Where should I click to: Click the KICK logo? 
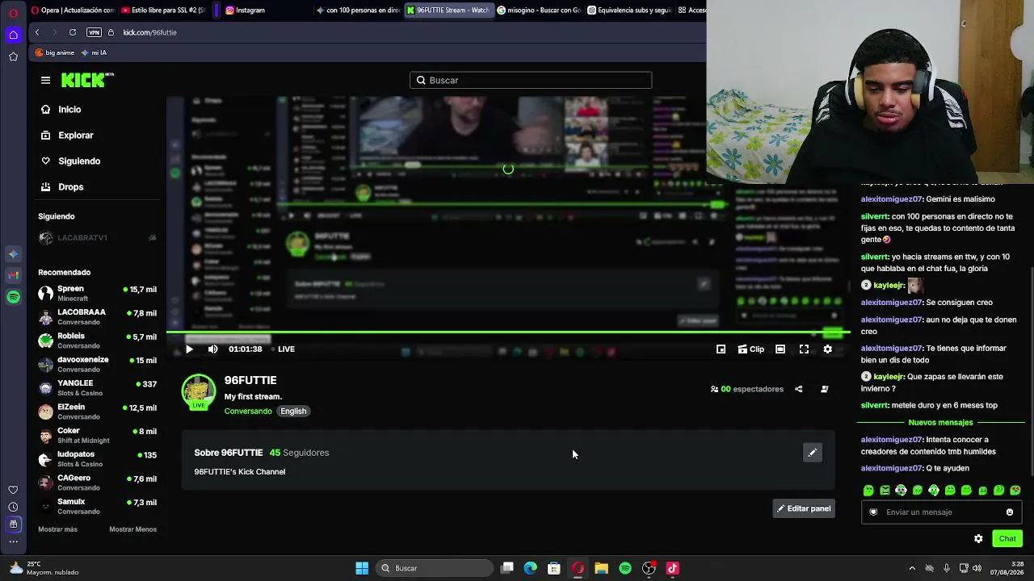pyautogui.click(x=87, y=80)
